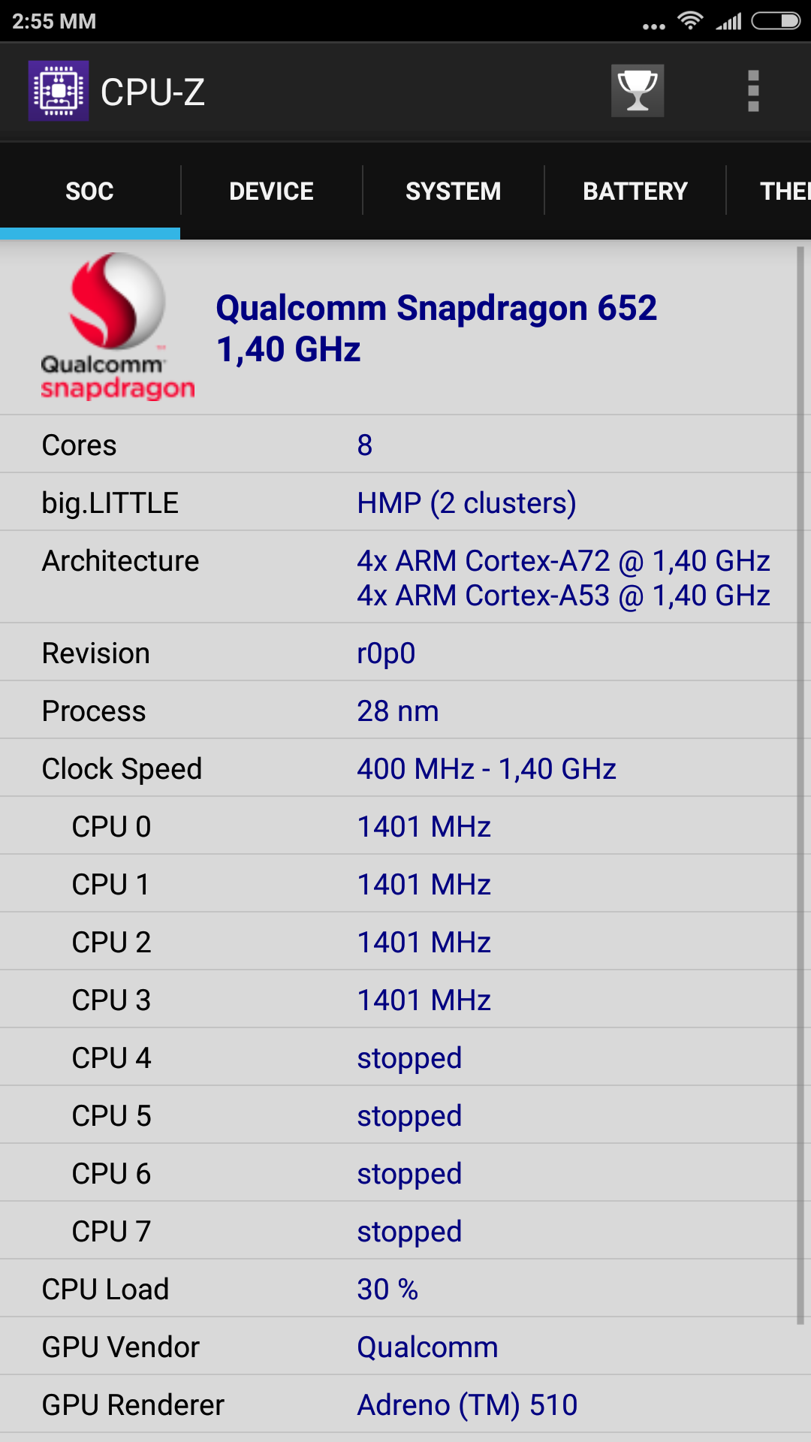Switch to the DEVICE tab
Image resolution: width=811 pixels, height=1442 pixels.
tap(271, 192)
